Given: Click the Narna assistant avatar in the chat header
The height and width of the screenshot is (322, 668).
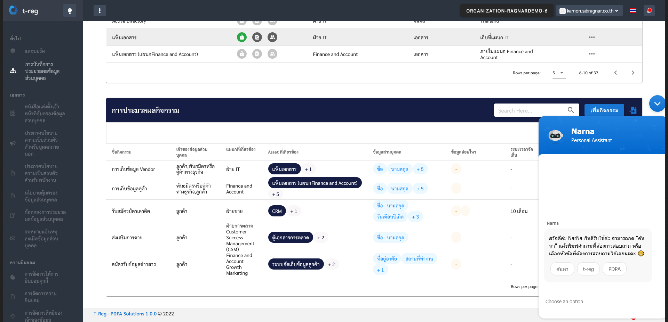Looking at the screenshot, I should [x=555, y=135].
